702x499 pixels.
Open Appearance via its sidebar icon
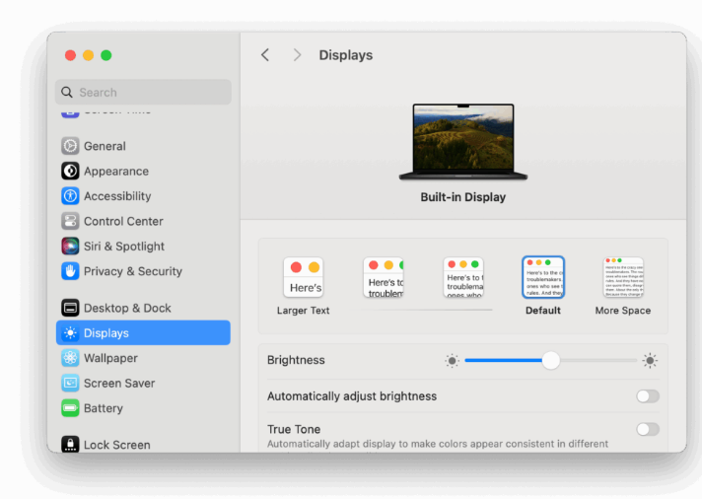pyautogui.click(x=70, y=171)
